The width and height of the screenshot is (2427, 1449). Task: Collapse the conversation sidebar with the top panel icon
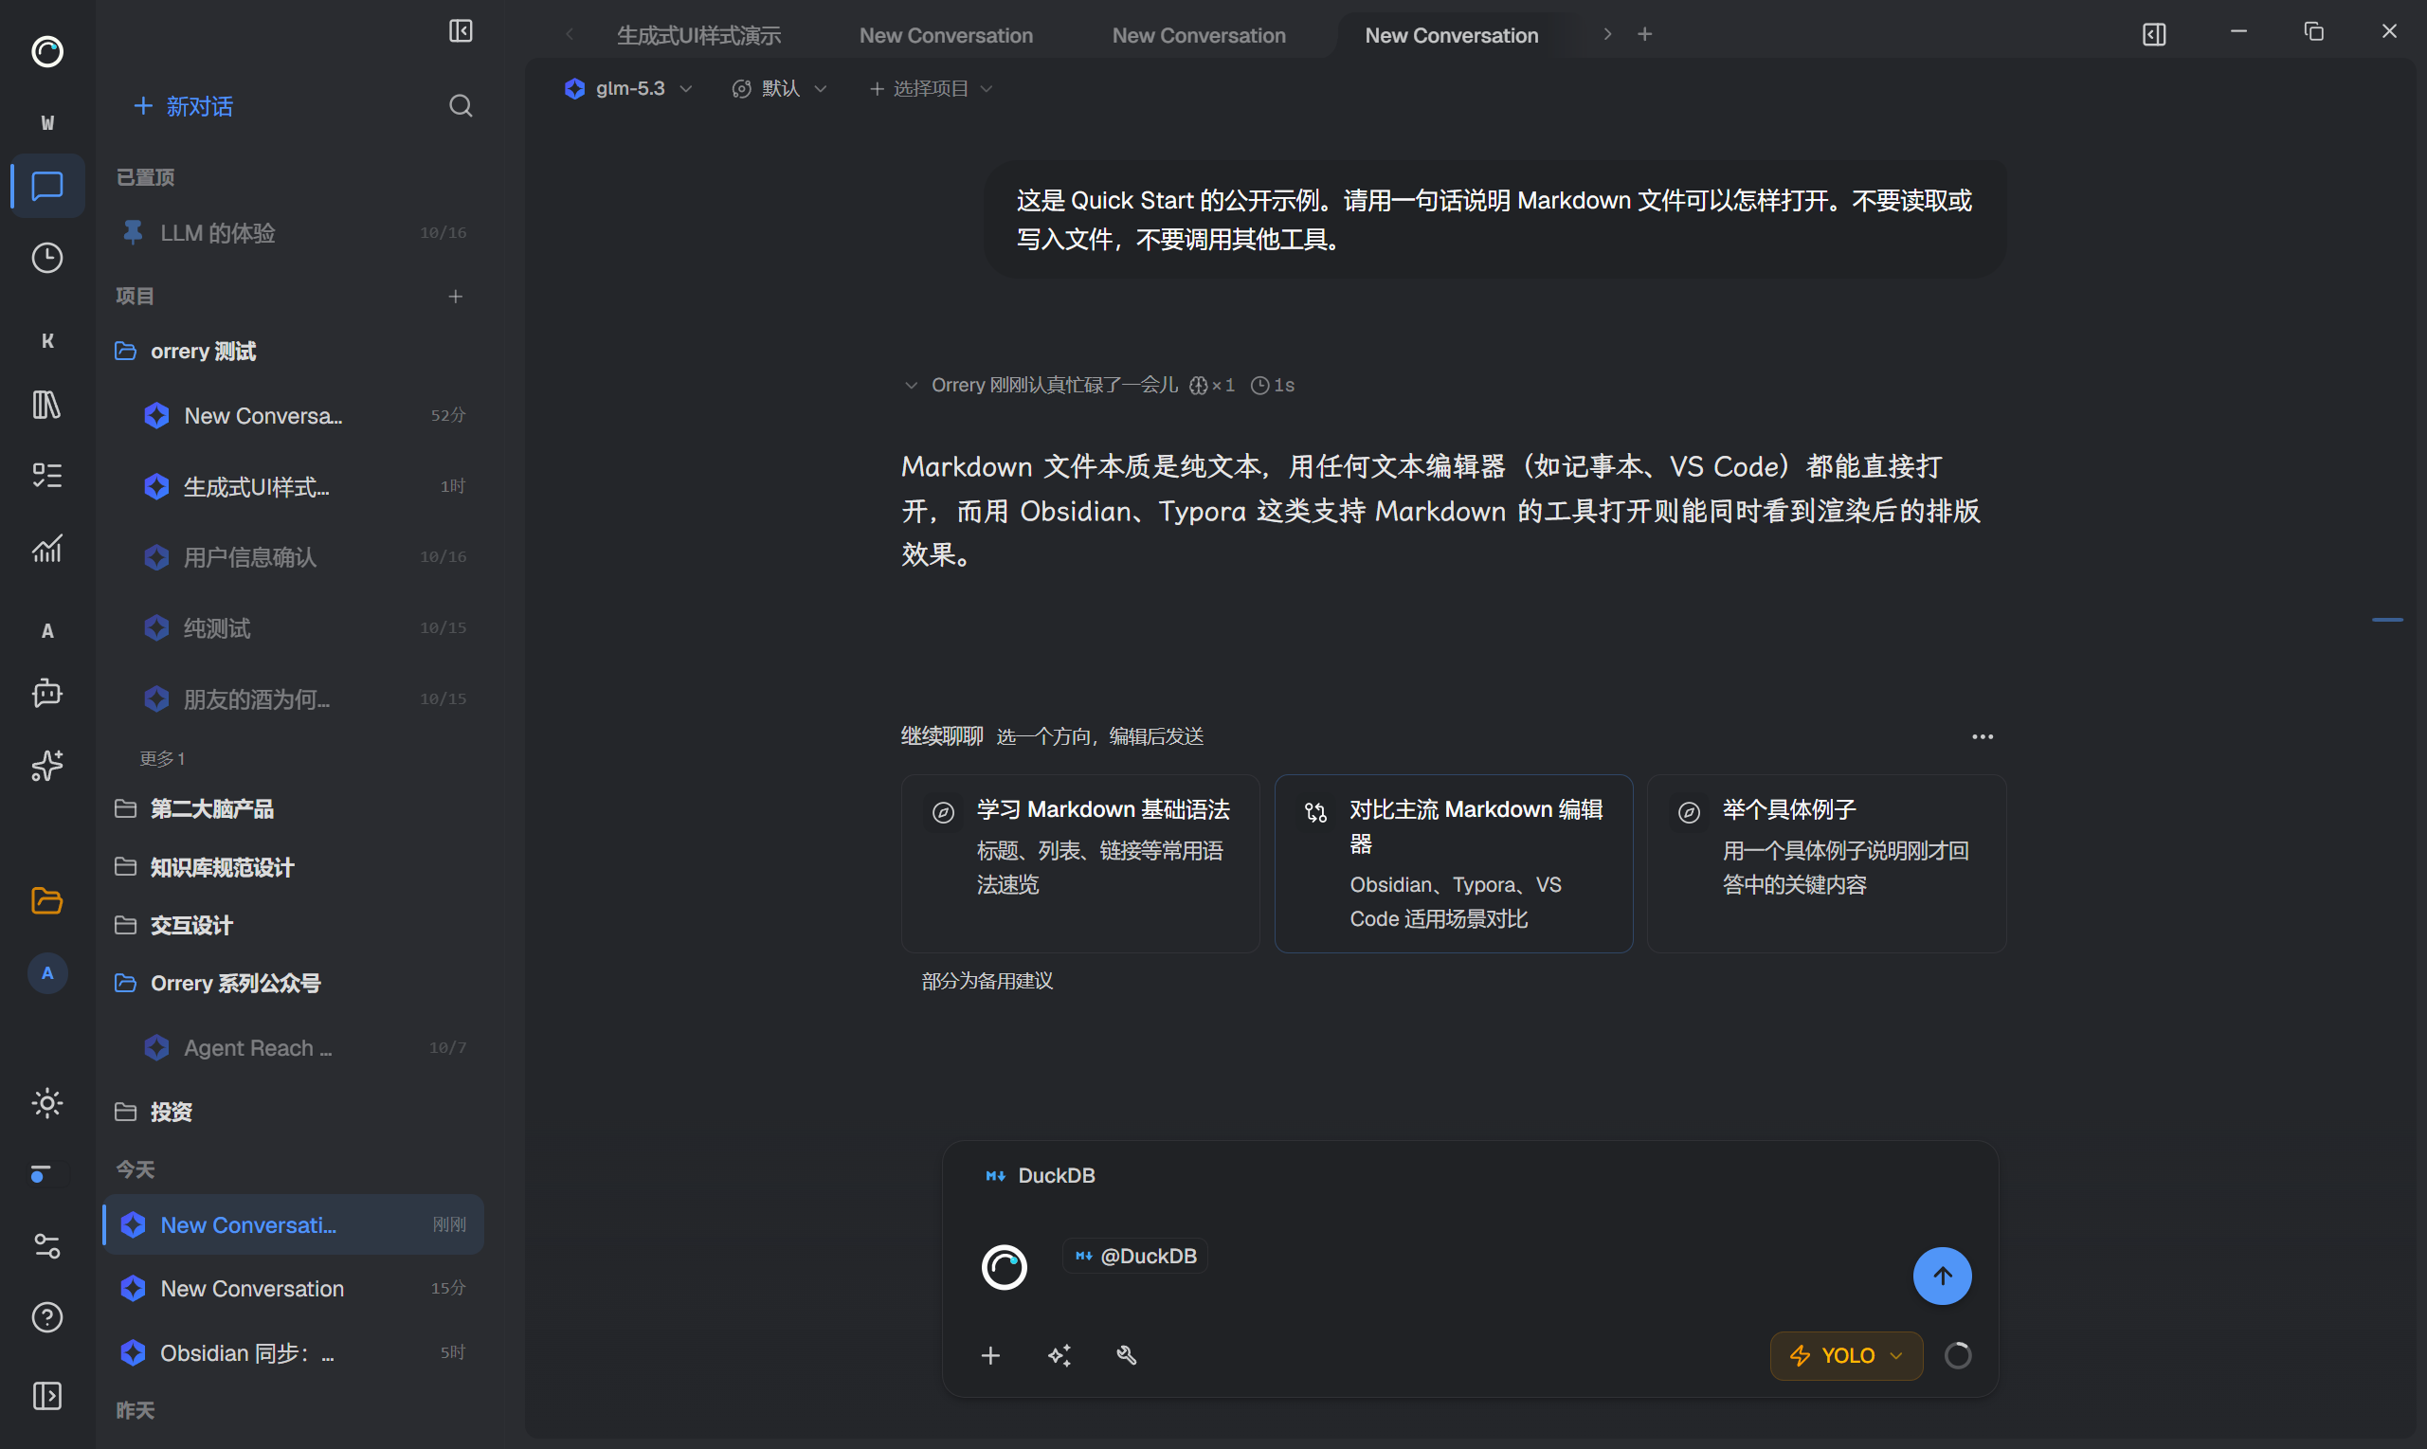click(461, 31)
